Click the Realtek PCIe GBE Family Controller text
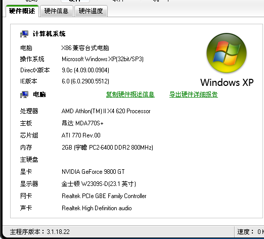The image size is (264, 239). point(104,196)
